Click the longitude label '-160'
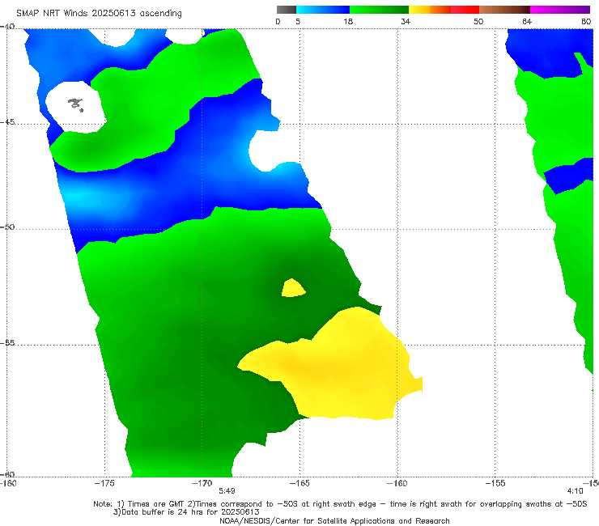Viewport: 599px width, 526px height. click(397, 483)
